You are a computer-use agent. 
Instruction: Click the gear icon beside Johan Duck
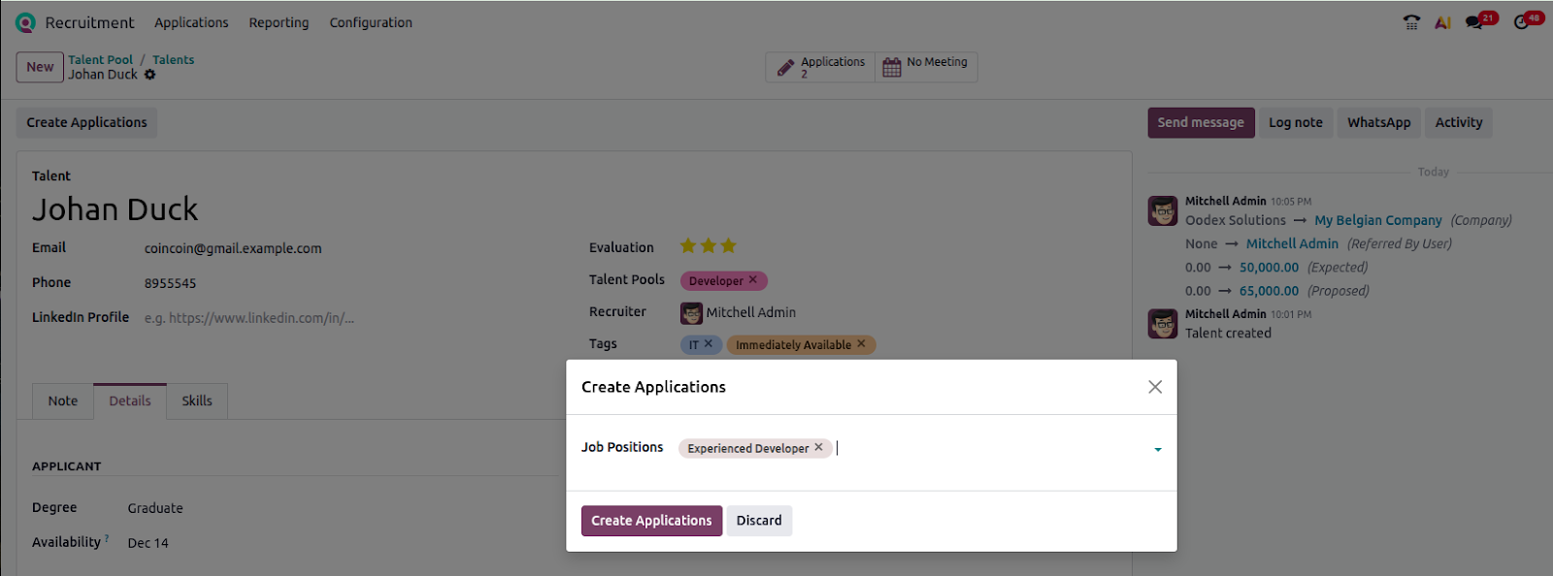pyautogui.click(x=150, y=75)
